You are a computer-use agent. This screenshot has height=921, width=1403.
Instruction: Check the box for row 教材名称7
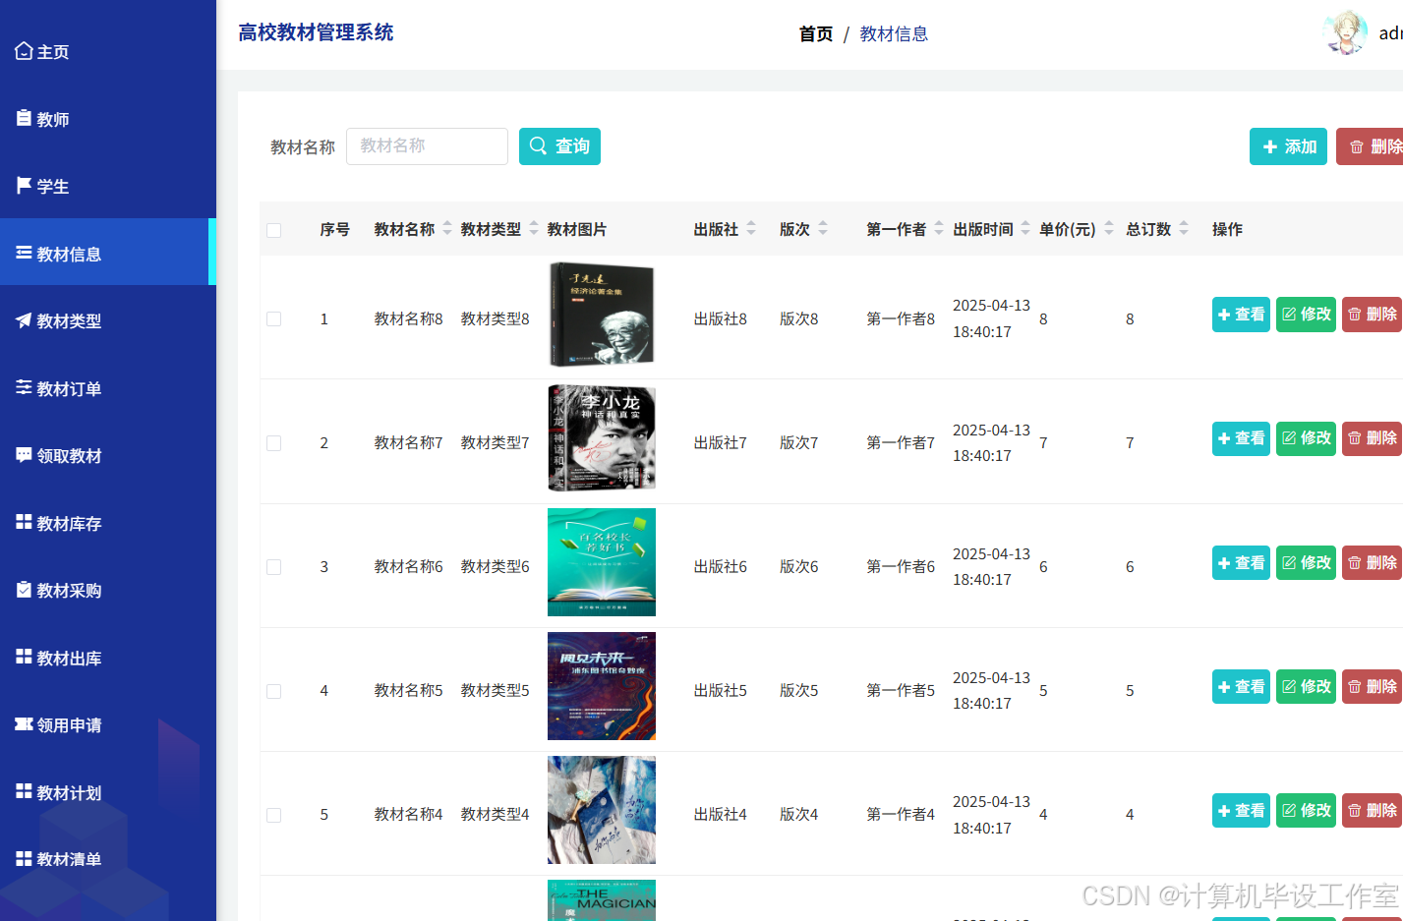point(274,443)
